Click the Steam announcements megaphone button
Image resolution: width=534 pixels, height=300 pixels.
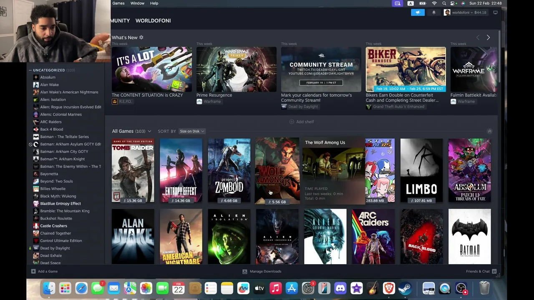tap(418, 12)
